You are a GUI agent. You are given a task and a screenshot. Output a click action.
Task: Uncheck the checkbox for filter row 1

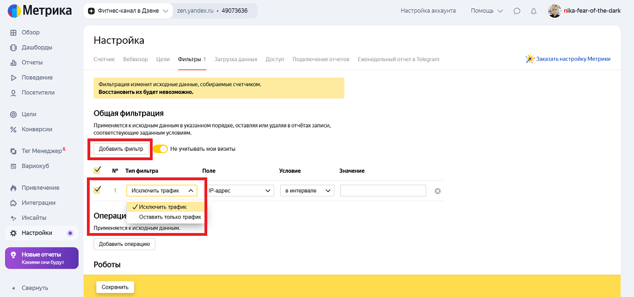[97, 190]
